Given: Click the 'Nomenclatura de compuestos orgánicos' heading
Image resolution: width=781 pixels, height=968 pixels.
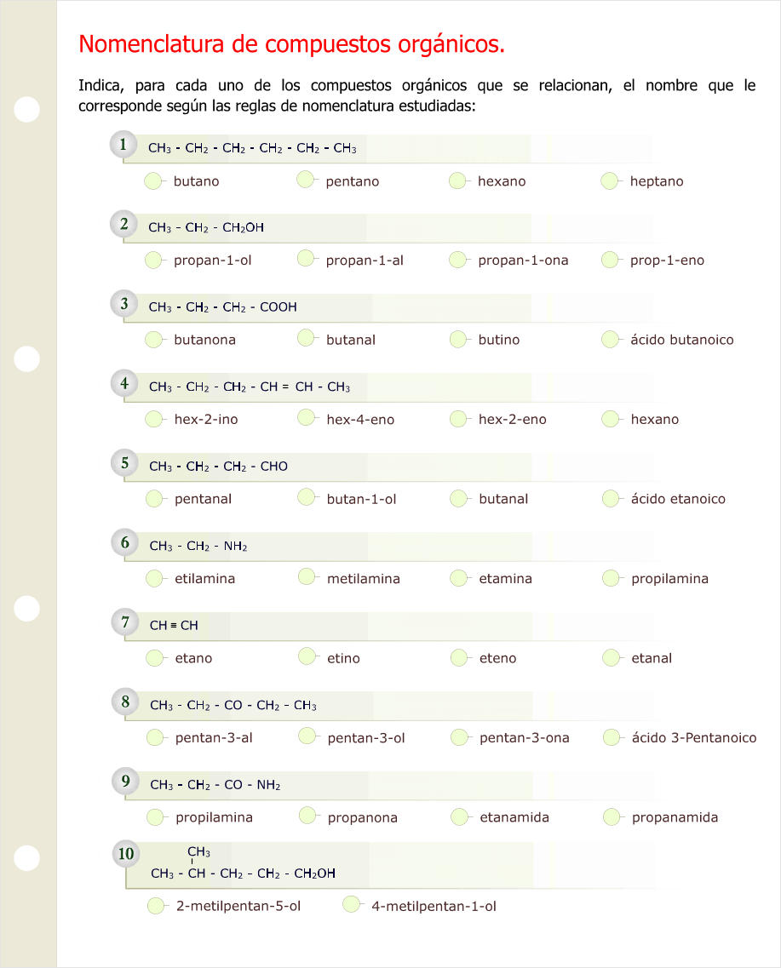Looking at the screenshot, I should click(291, 43).
